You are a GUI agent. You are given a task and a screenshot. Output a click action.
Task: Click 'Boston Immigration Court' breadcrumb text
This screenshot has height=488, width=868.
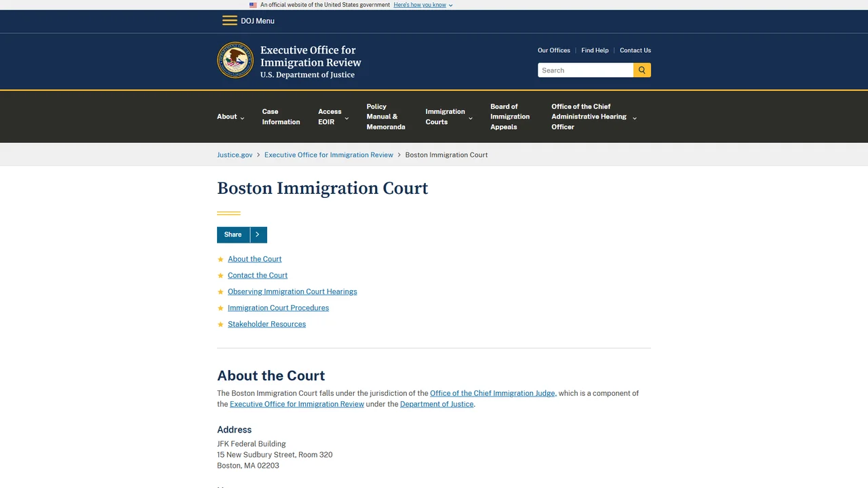(446, 155)
